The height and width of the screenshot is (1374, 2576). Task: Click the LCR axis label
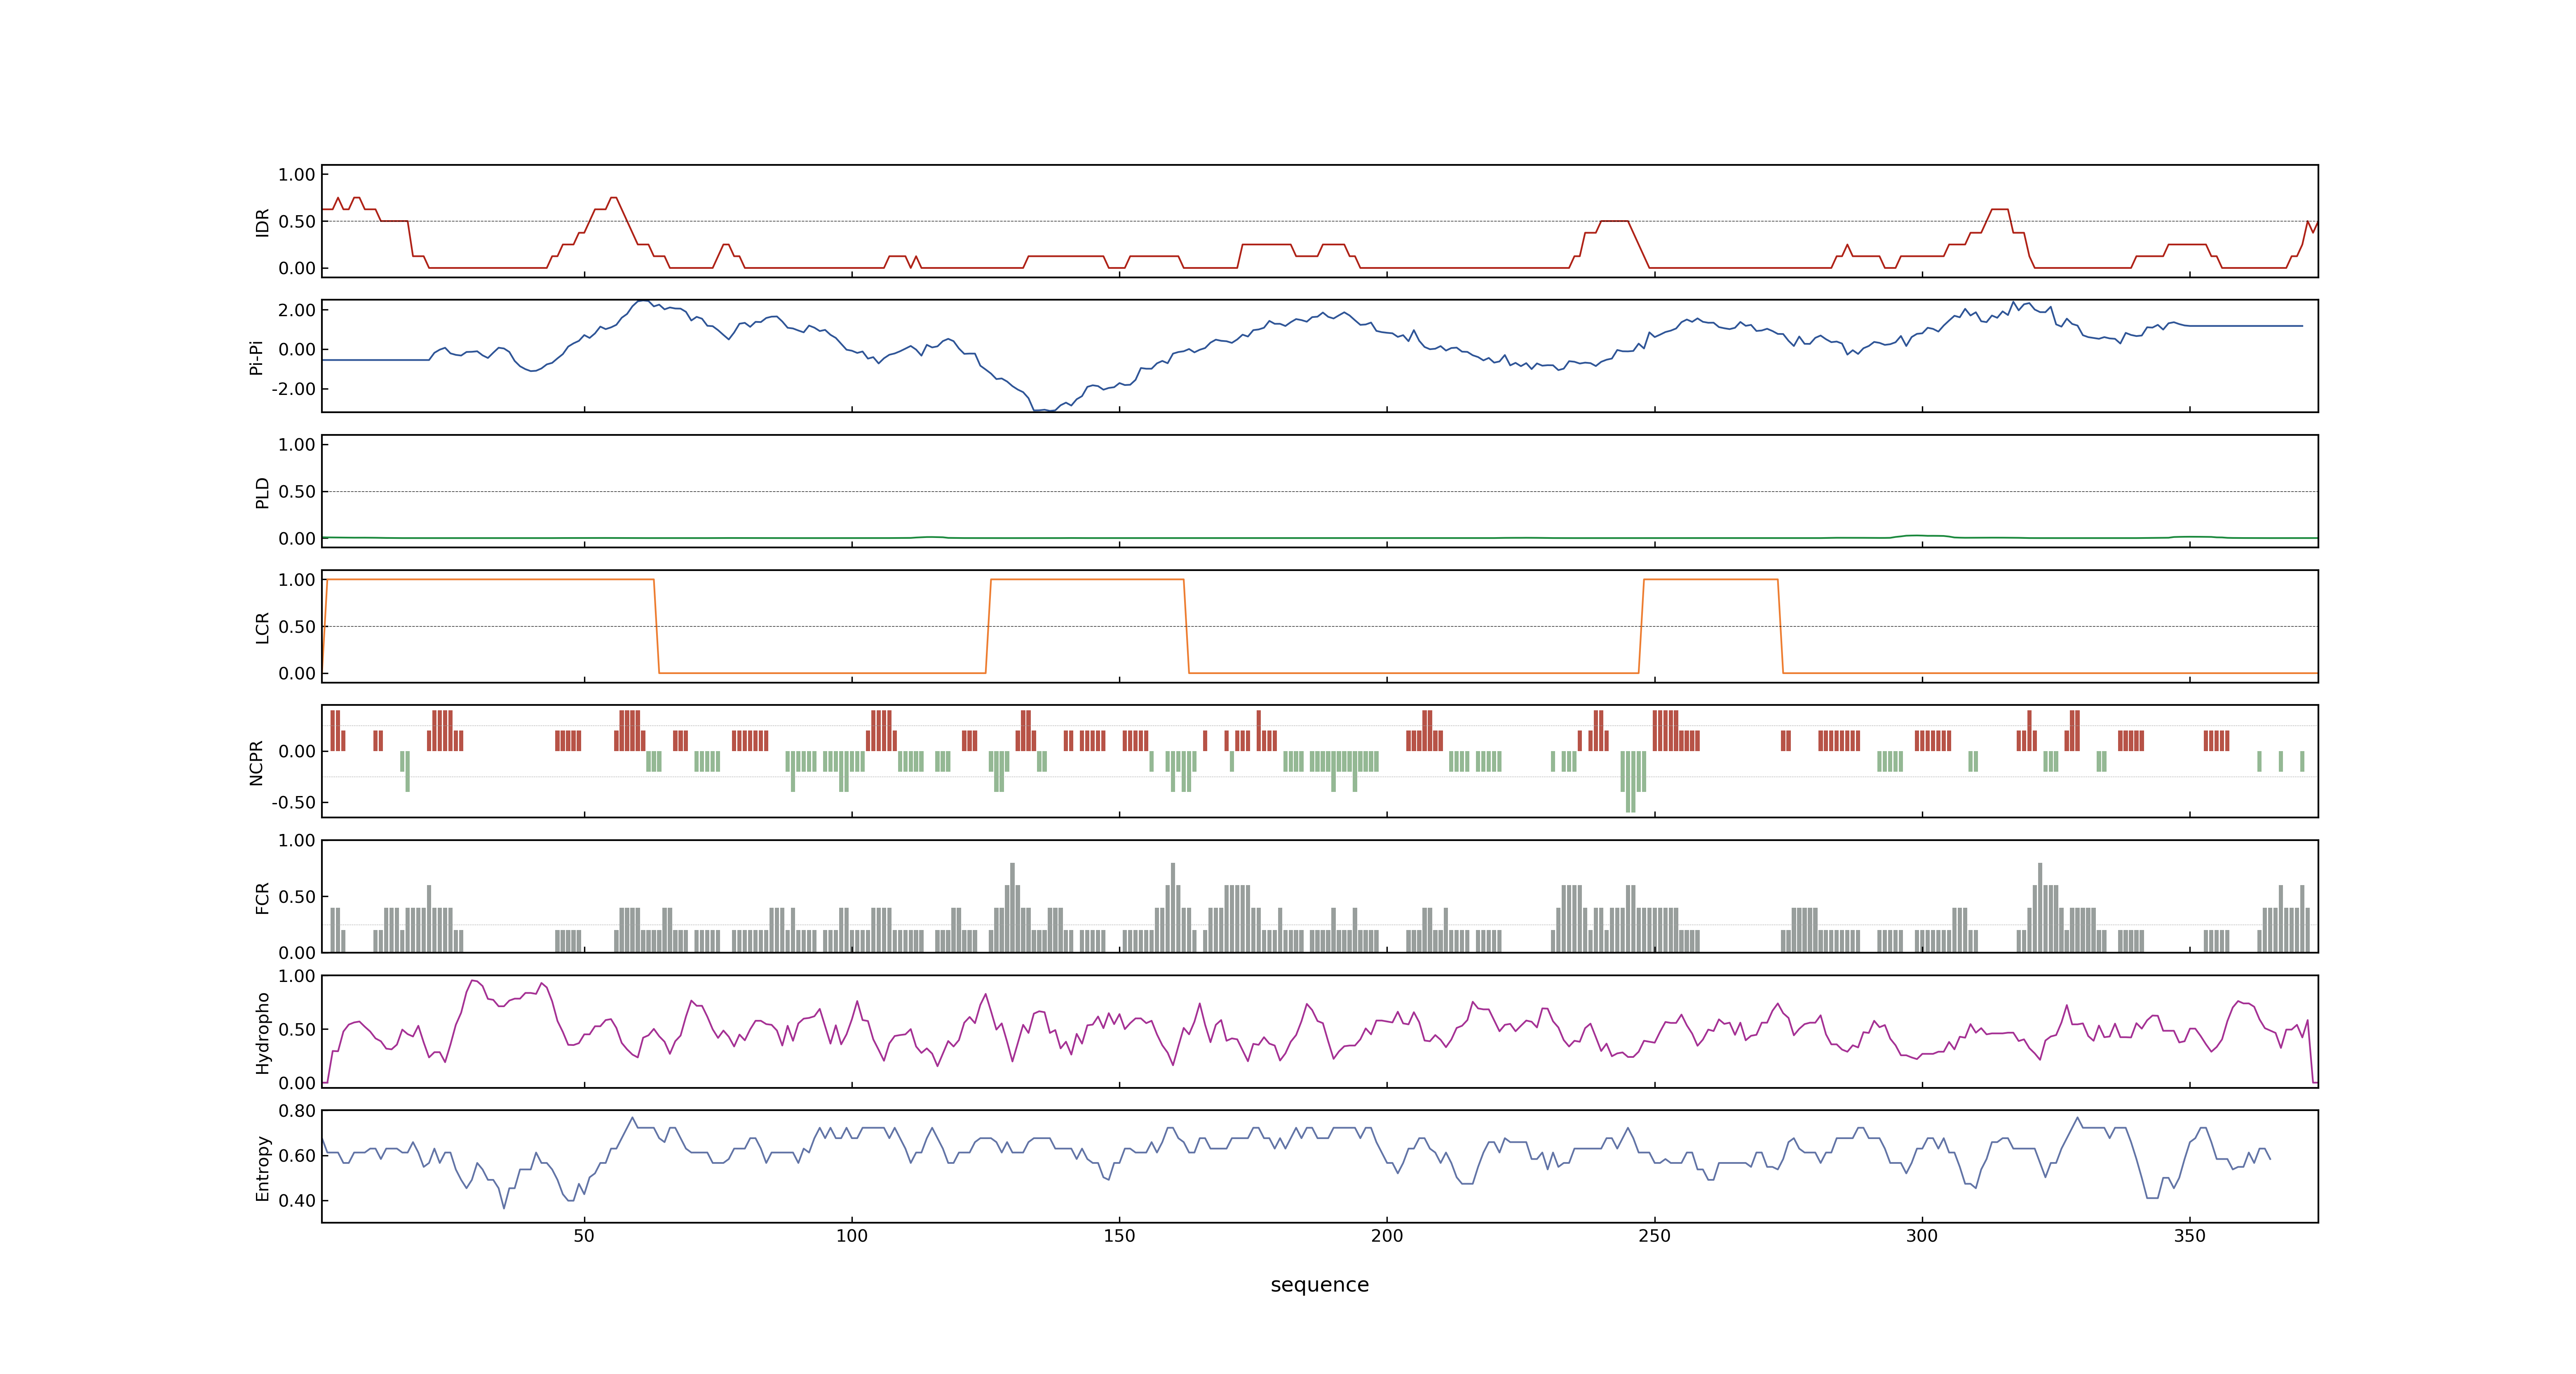pyautogui.click(x=262, y=627)
